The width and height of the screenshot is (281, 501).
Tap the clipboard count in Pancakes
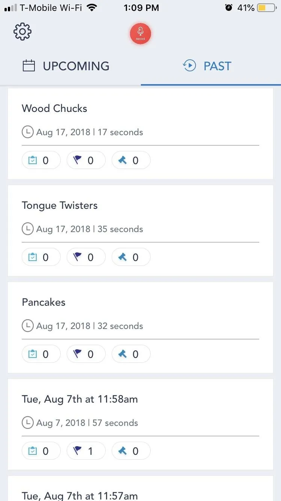coord(41,354)
